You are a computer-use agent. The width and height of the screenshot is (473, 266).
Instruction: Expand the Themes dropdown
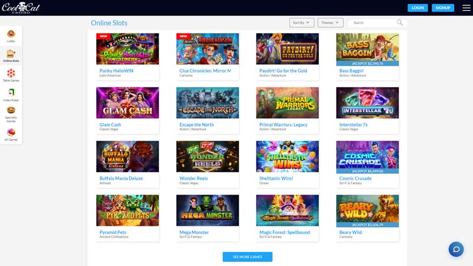coord(331,22)
